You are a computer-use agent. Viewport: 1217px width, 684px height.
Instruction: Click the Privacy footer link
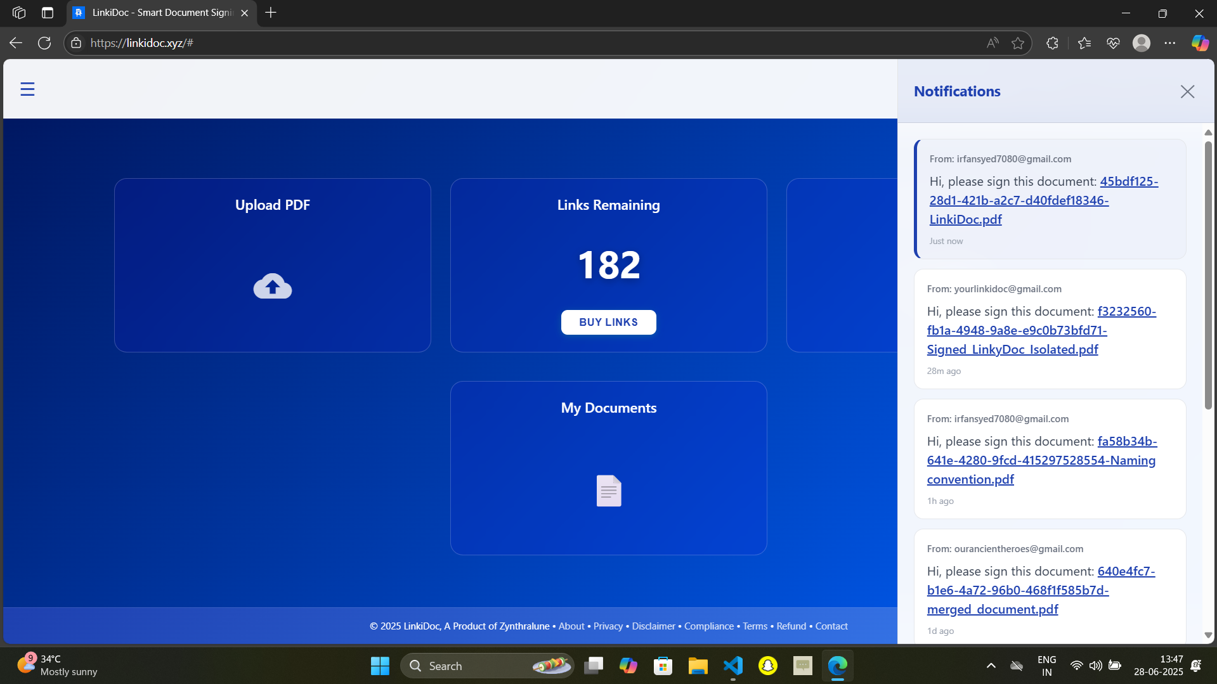pyautogui.click(x=608, y=626)
